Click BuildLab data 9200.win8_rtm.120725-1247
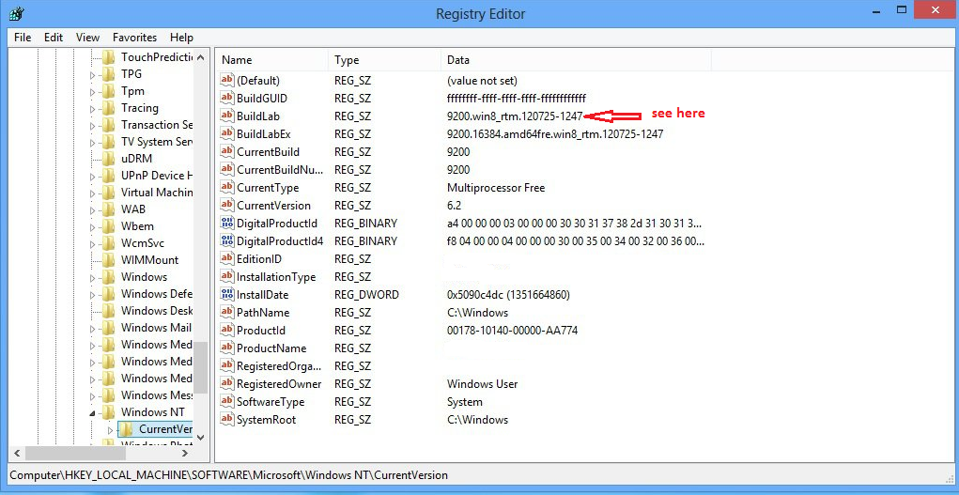The image size is (959, 495). [515, 116]
